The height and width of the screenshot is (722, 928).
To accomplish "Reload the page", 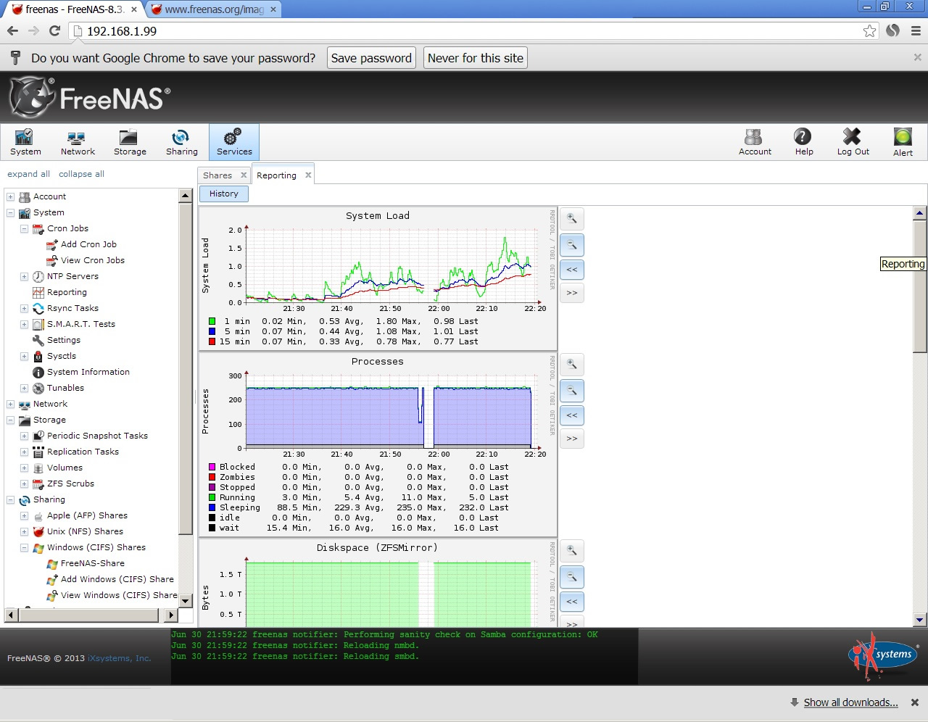I will (54, 30).
